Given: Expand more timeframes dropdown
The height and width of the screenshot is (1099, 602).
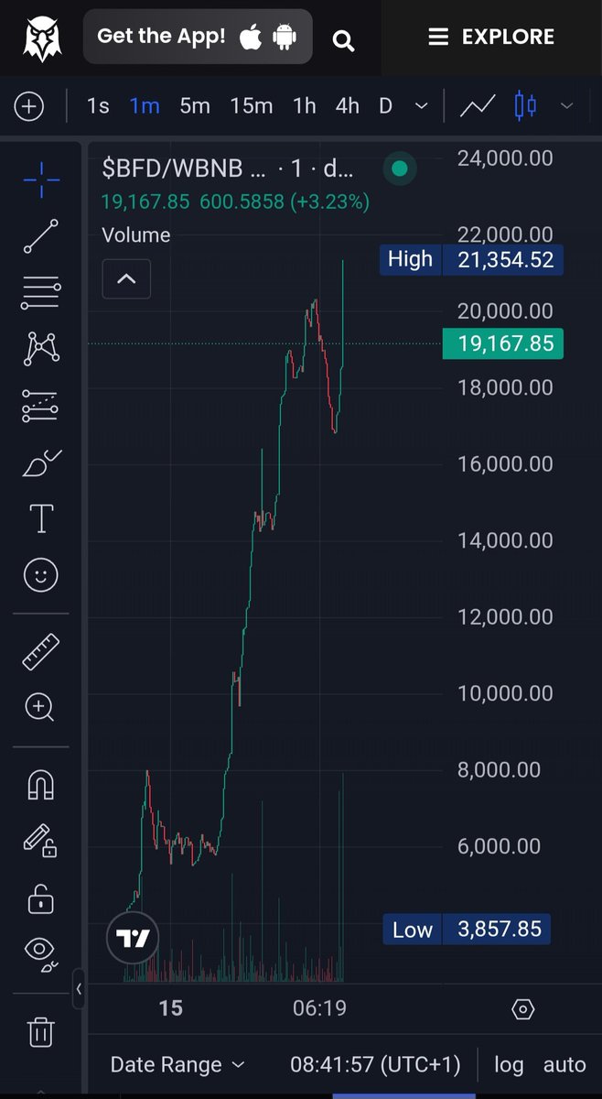Looking at the screenshot, I should 422,106.
